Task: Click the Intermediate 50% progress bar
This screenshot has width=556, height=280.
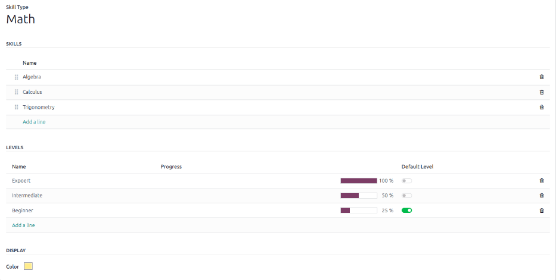Action: point(359,196)
